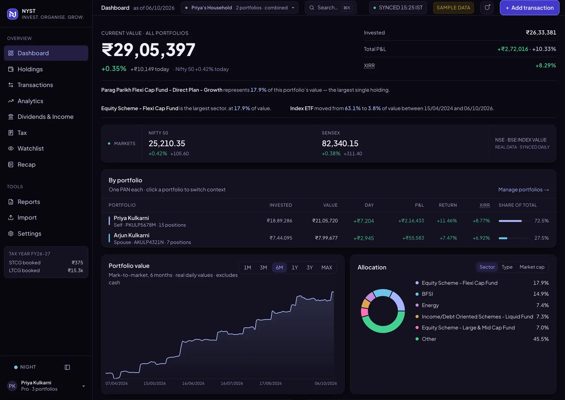
Task: Click the Energy legend color dot
Action: point(417,305)
